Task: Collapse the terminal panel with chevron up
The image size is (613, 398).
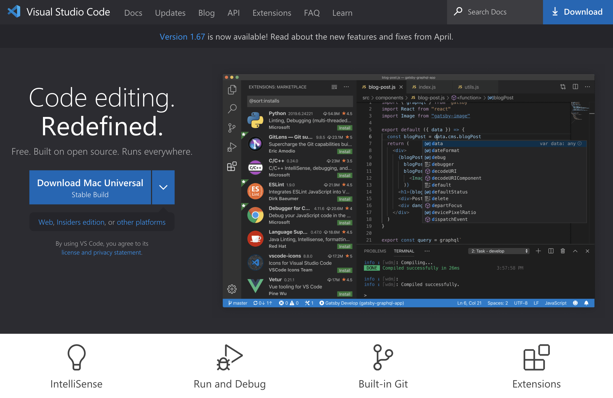Action: point(575,251)
